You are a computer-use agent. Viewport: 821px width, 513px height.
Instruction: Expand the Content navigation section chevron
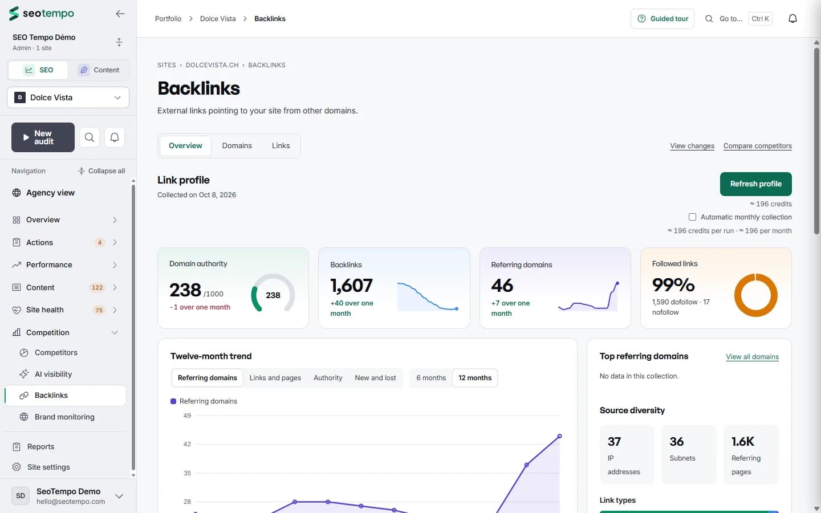115,287
